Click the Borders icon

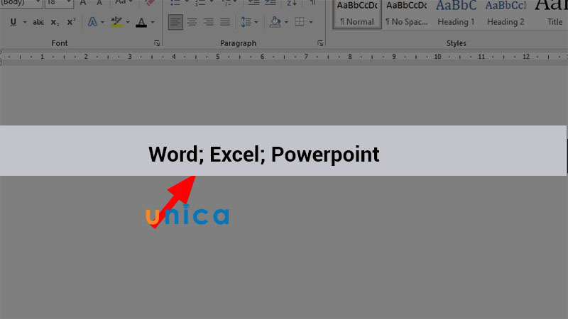(299, 22)
